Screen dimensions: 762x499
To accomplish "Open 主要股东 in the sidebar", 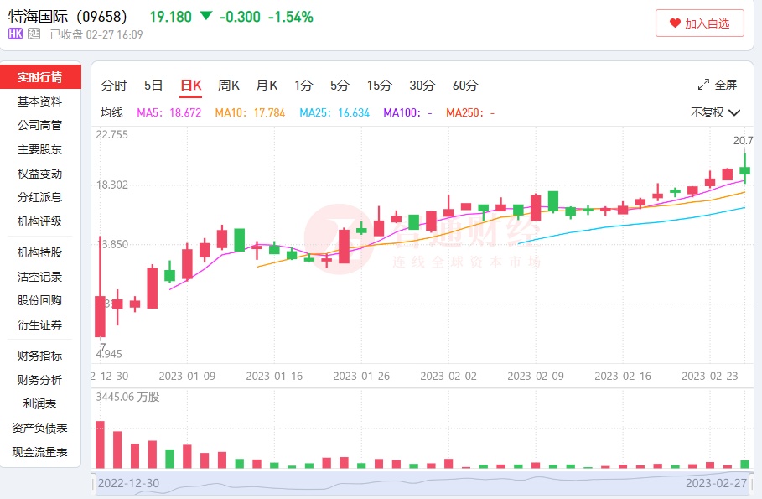I will [x=40, y=149].
